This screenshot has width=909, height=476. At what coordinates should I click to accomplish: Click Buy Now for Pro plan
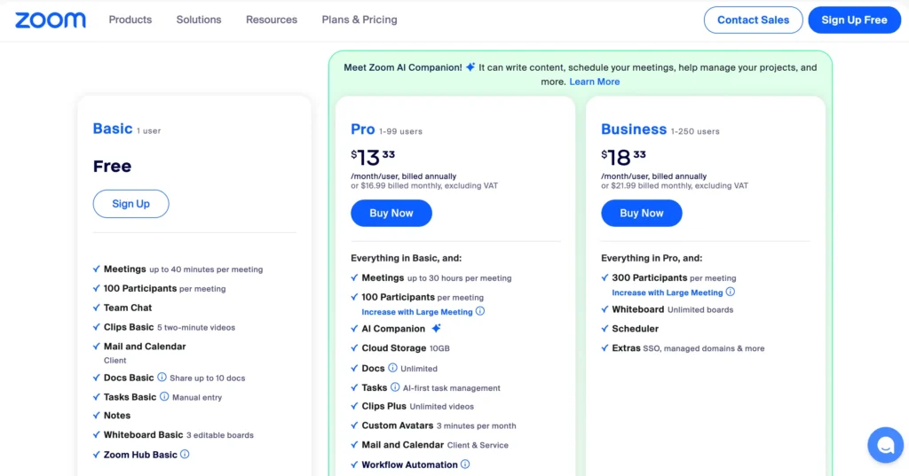pos(391,213)
